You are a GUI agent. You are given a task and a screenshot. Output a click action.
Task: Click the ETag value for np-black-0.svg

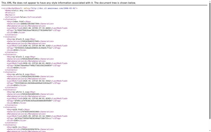click(x=33, y=48)
